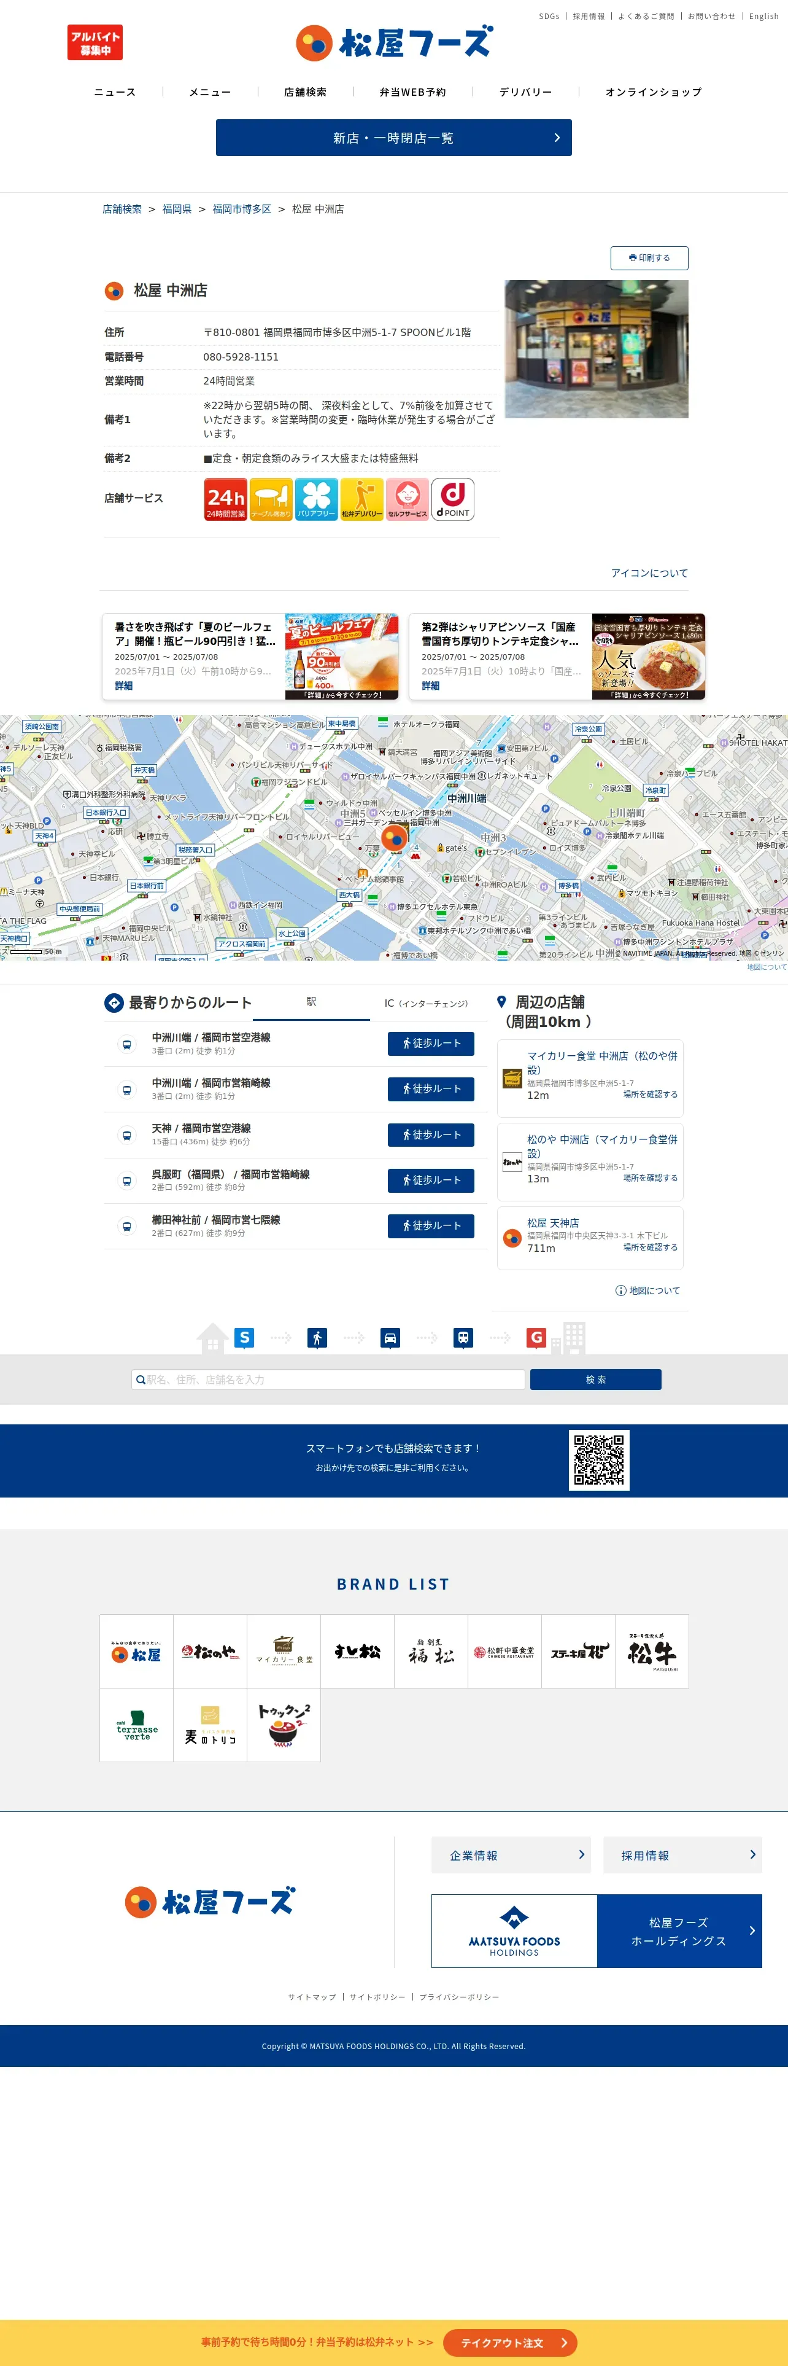Click the サイトマップ footer link
Screen dimensions: 788x2366
click(x=312, y=1997)
